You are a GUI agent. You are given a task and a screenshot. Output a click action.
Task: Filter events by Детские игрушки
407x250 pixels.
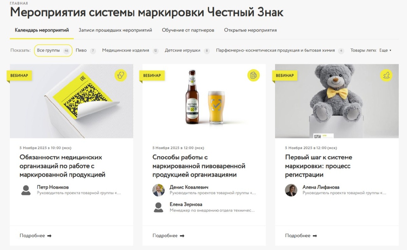pyautogui.click(x=187, y=51)
